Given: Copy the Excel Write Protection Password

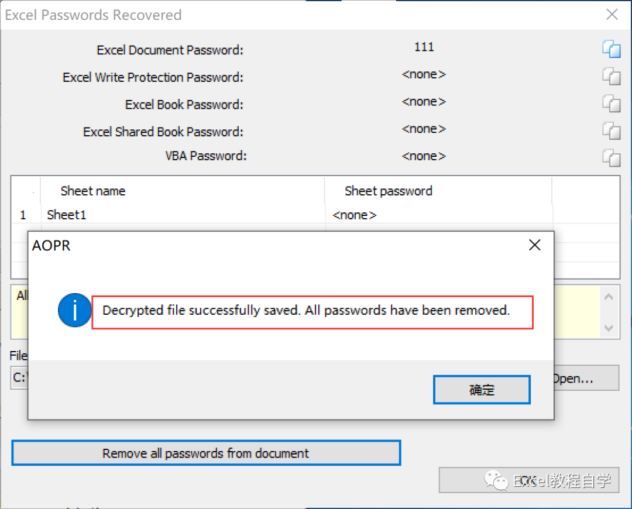Looking at the screenshot, I should 612,76.
